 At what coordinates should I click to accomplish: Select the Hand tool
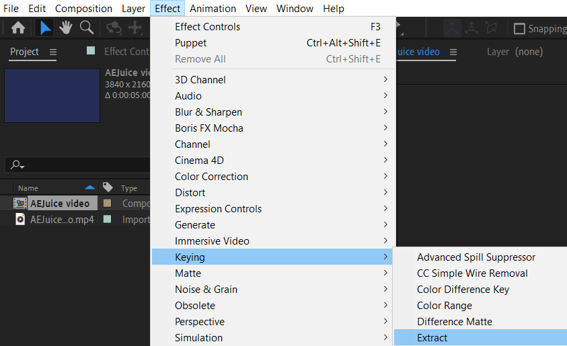66,28
